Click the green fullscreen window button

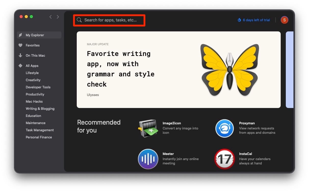pos(31,17)
